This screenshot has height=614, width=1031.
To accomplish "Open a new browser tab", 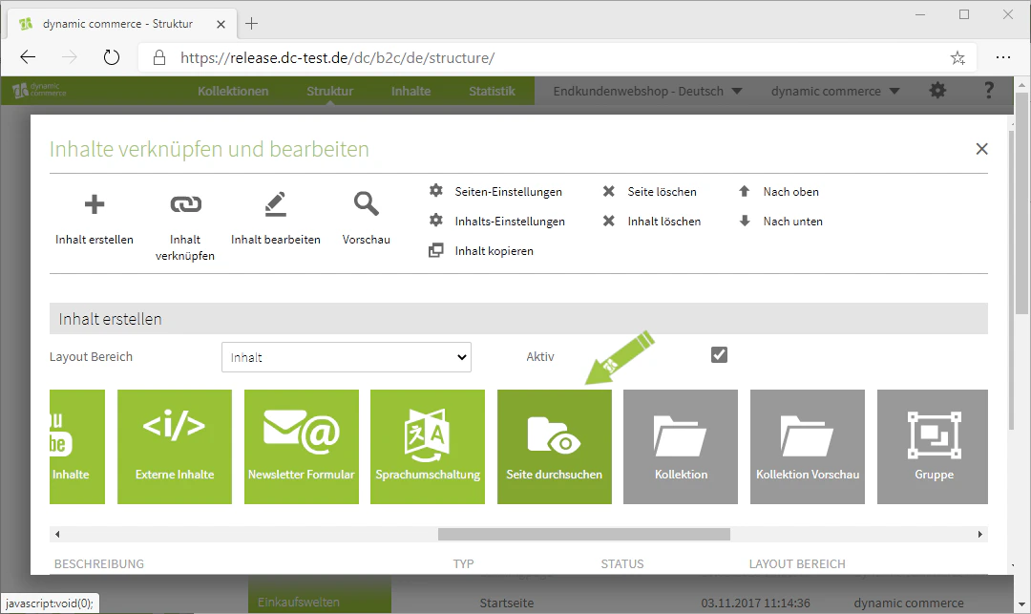I will pos(251,24).
